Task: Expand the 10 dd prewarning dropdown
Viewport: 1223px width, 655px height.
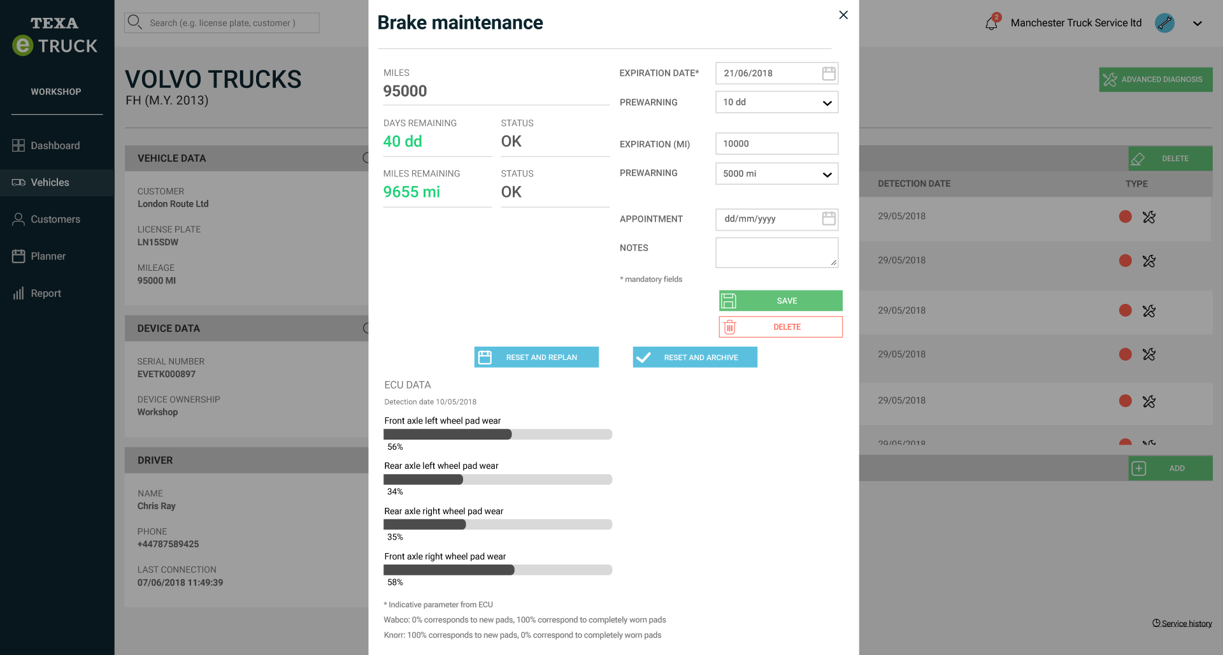Action: (776, 102)
